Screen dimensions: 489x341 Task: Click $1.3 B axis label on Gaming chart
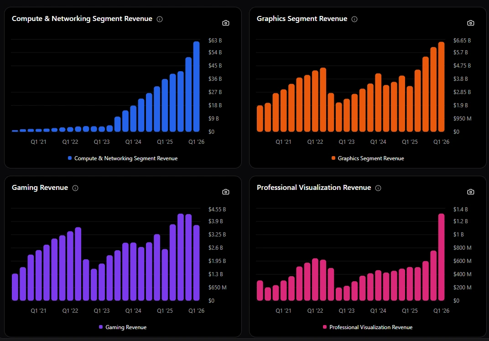click(x=216, y=274)
